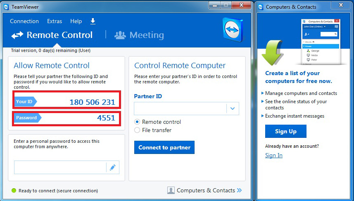The image size is (354, 201).
Task: Open the Help menu
Action: (76, 21)
